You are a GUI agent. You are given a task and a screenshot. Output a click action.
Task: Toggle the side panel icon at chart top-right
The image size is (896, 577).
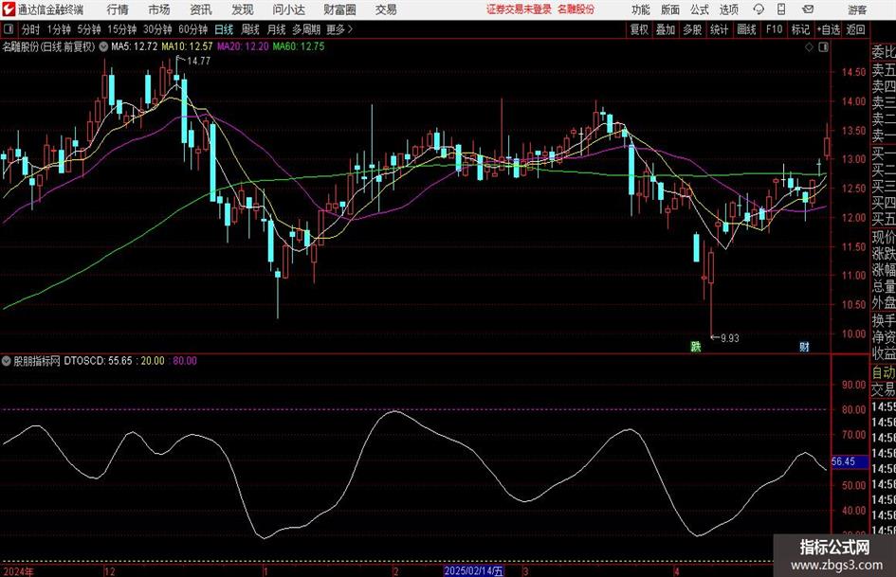coord(823,47)
